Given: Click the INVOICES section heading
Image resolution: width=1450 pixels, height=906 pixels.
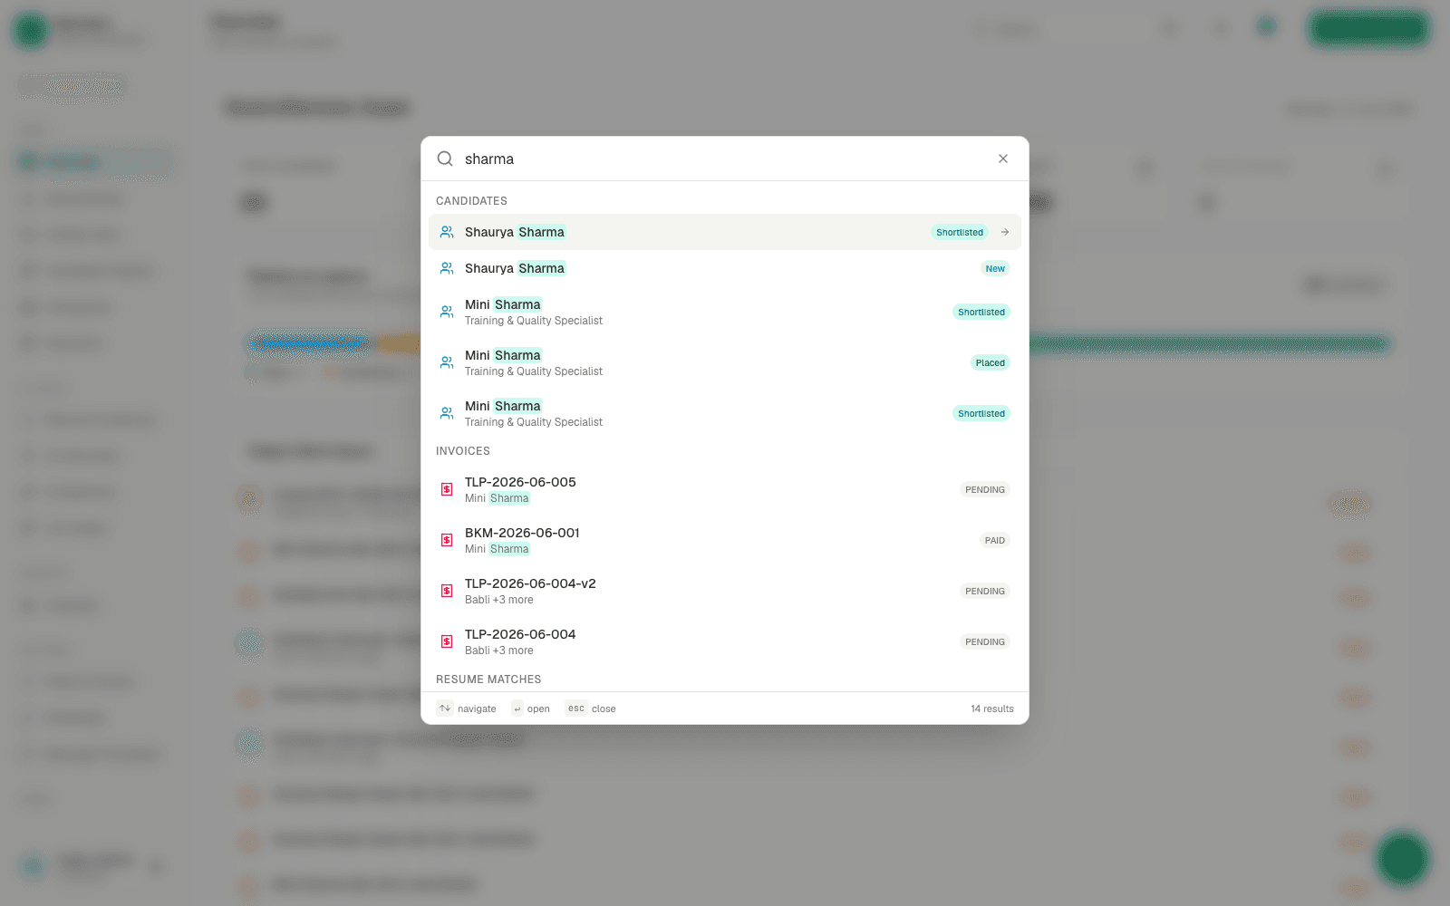Looking at the screenshot, I should tap(463, 451).
